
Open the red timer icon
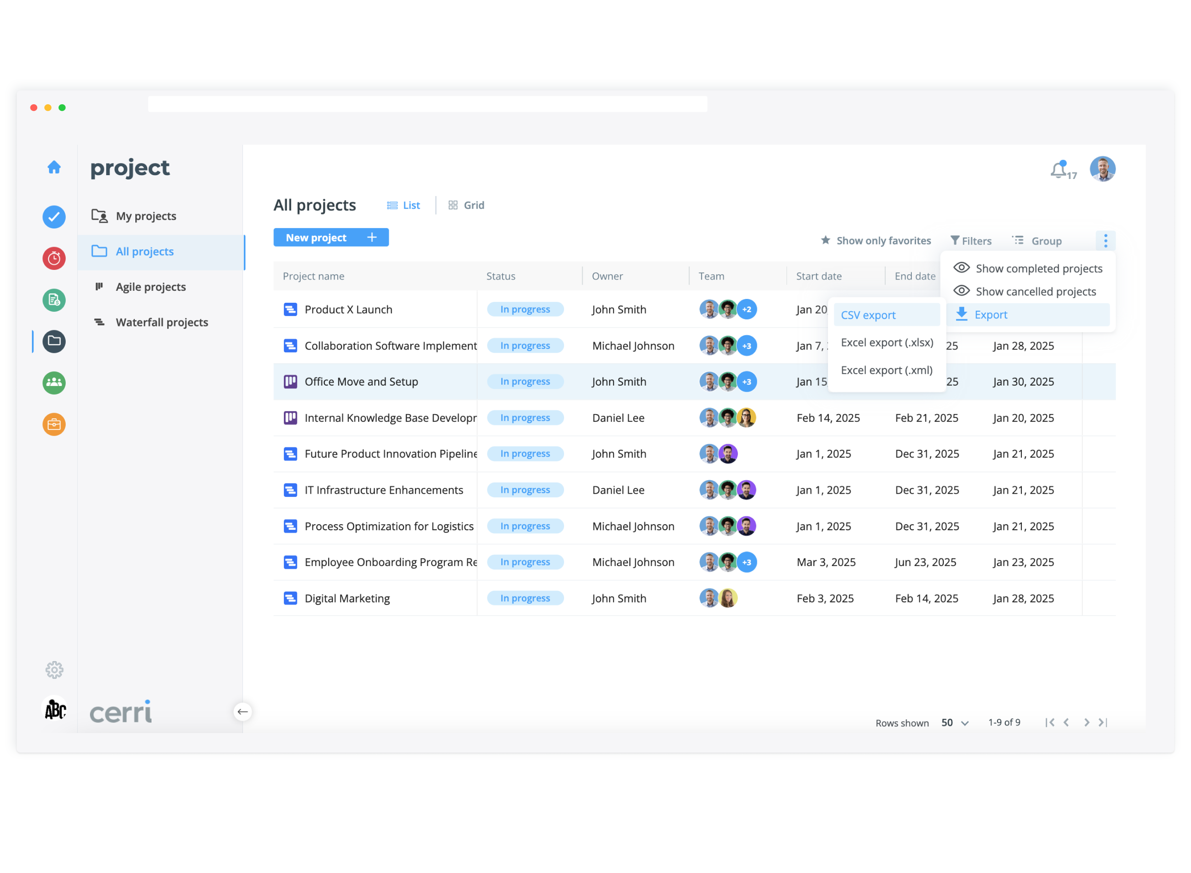[54, 258]
